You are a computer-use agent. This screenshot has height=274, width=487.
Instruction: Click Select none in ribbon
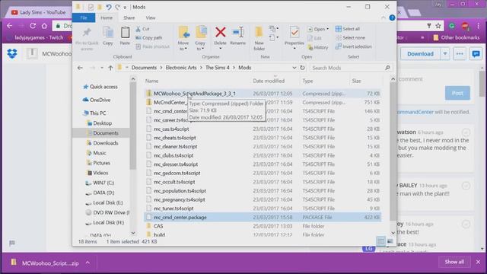tap(350, 37)
